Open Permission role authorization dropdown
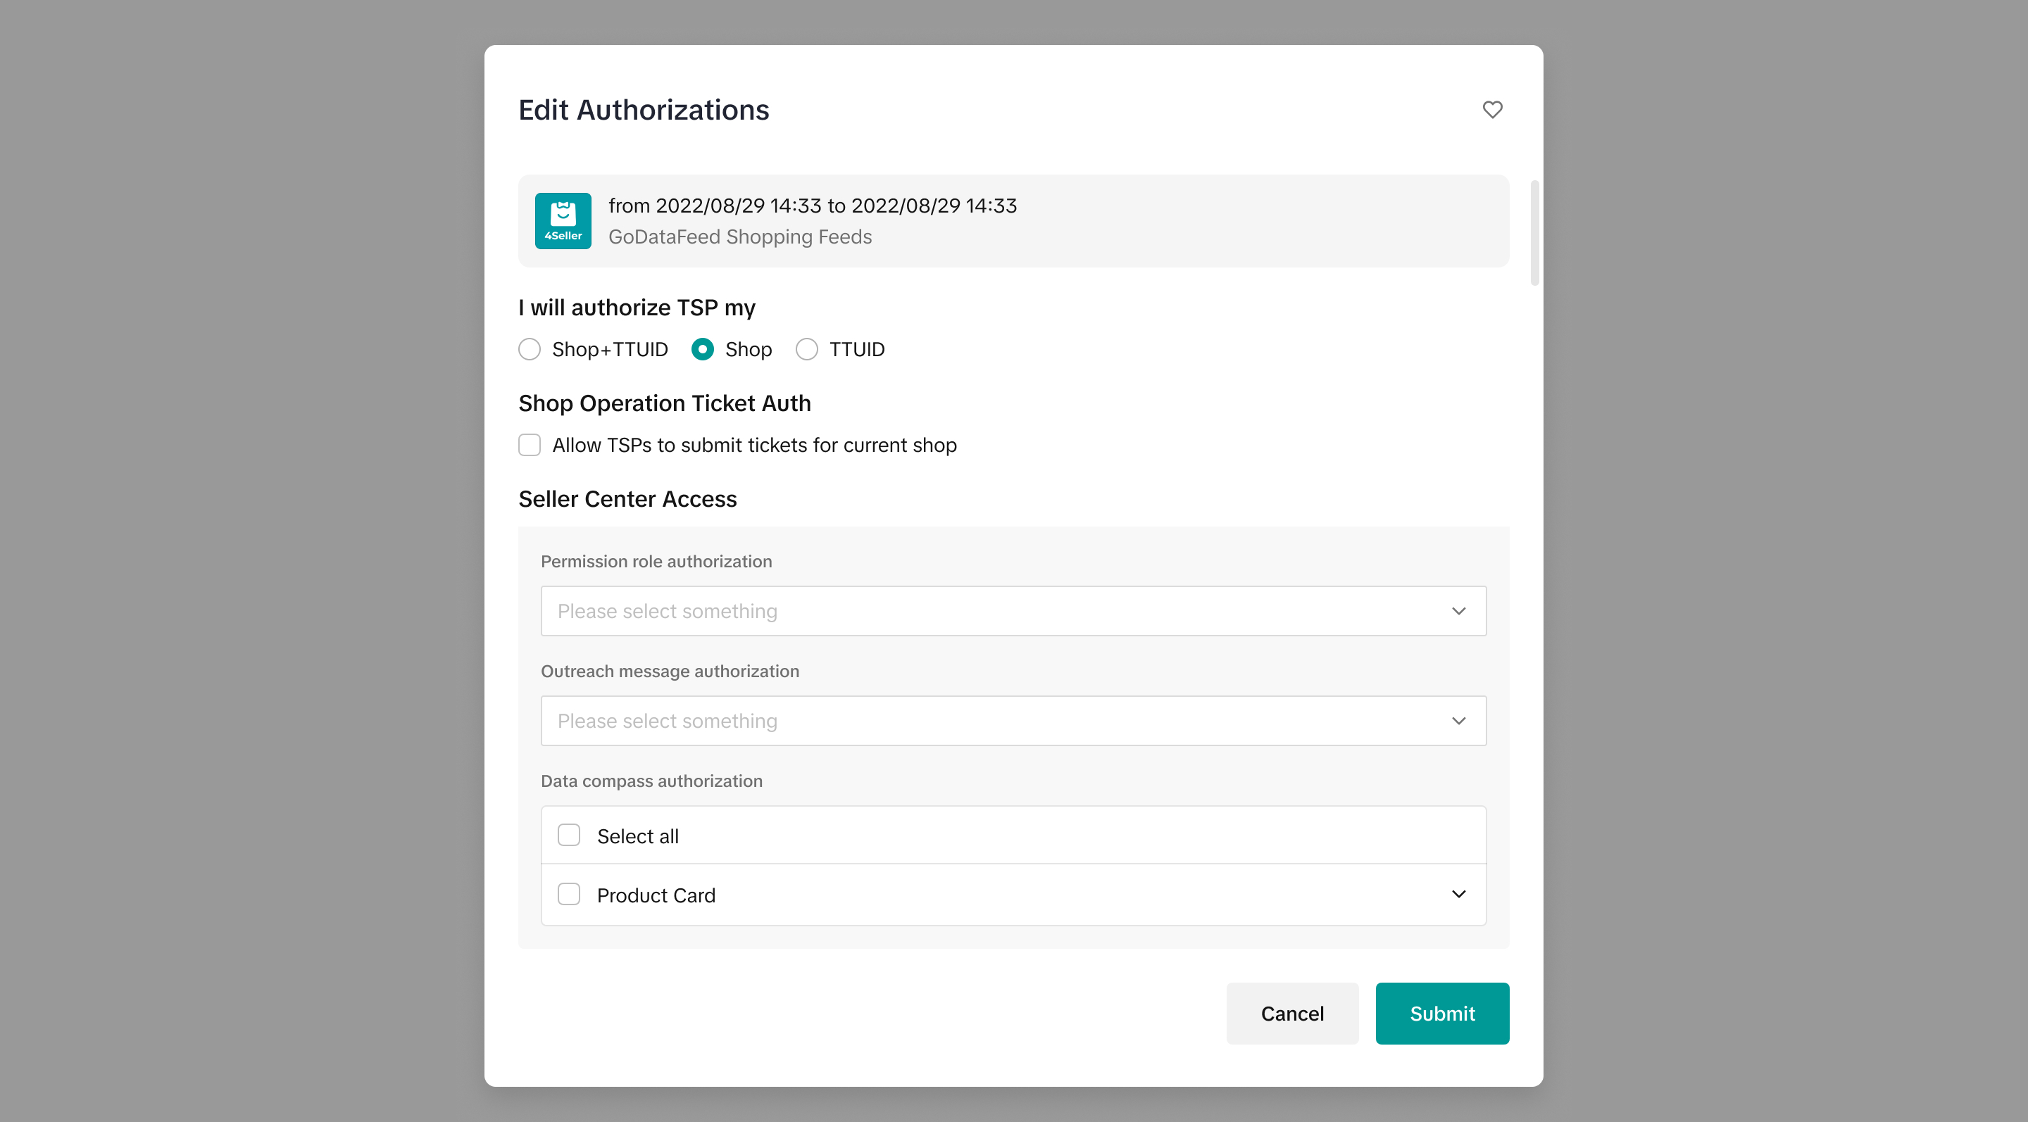The height and width of the screenshot is (1122, 2028). click(1000, 612)
